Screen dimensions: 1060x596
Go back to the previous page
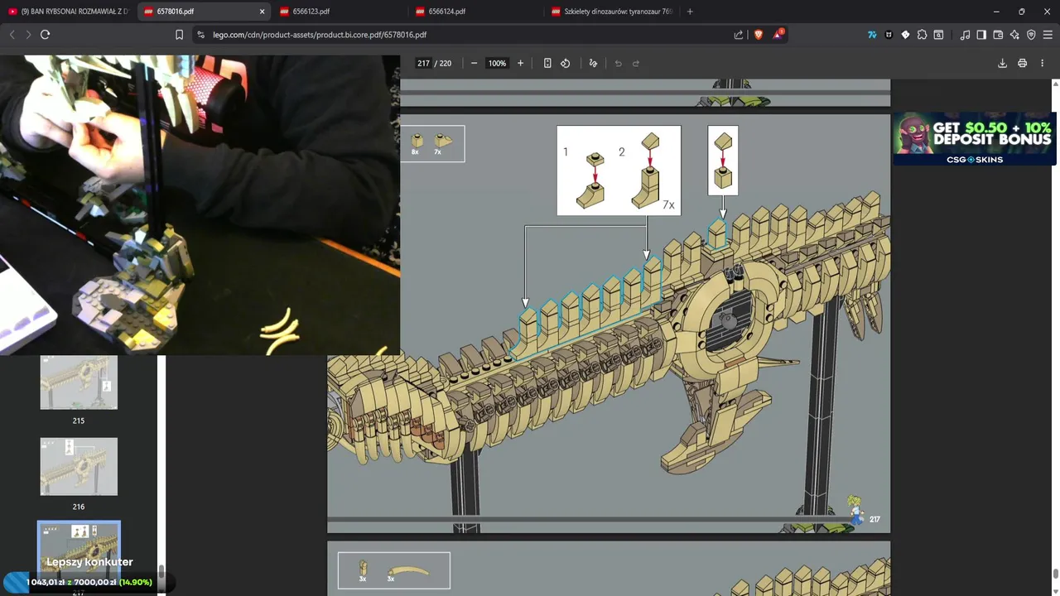(x=12, y=35)
